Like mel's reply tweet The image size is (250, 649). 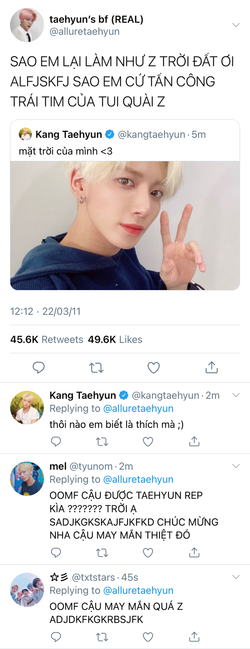click(148, 553)
